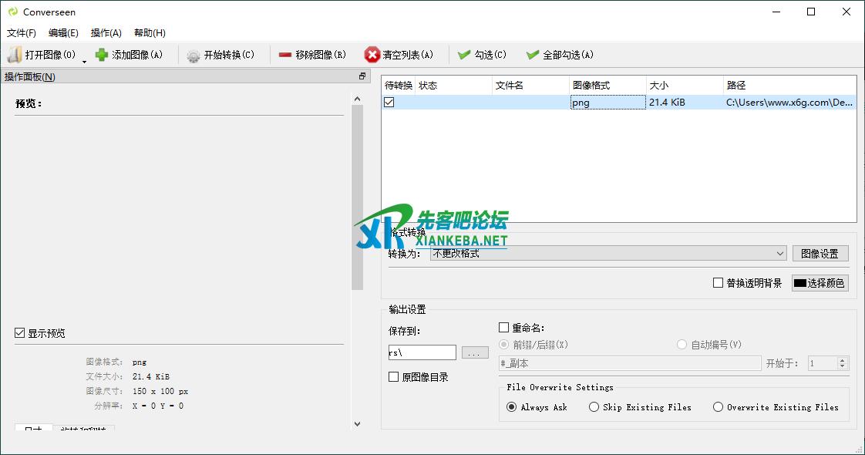Enable the 替换透明背景 checkbox

pos(718,283)
